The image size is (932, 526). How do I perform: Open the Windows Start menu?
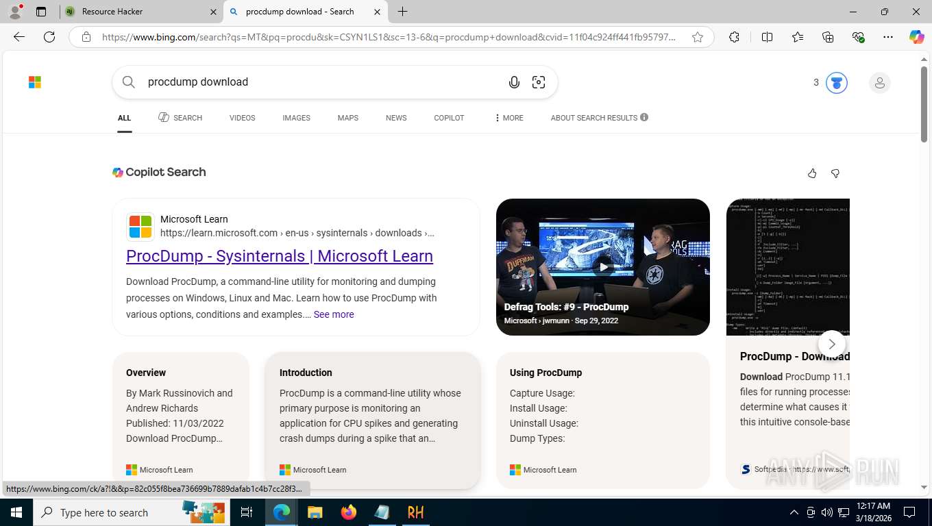pos(16,512)
